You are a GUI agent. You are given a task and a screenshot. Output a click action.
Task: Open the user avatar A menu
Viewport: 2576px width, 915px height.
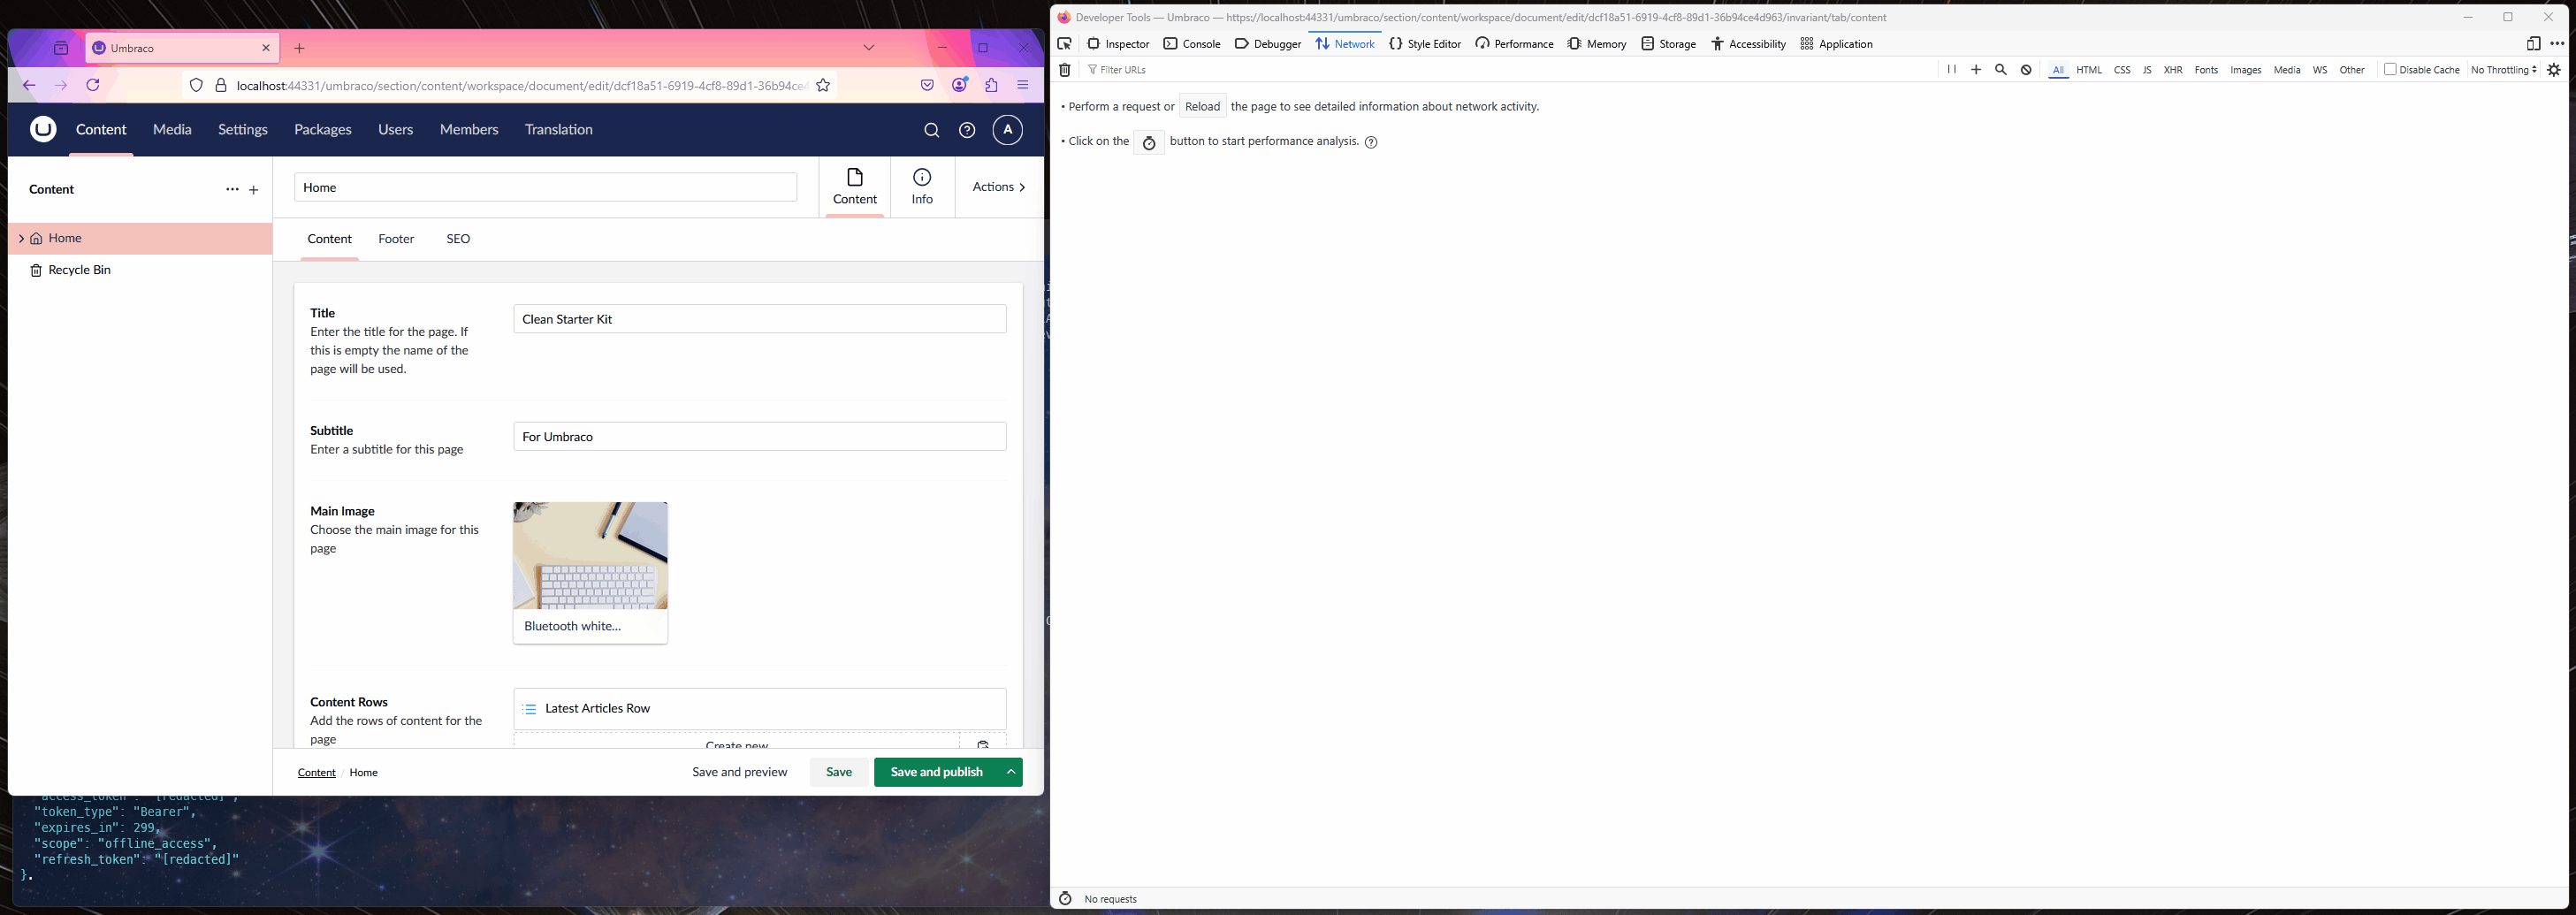(x=1007, y=129)
